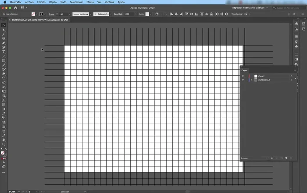Click the locate object magnifier in Capas panel
The width and height of the screenshot is (307, 193).
pyautogui.click(x=272, y=158)
